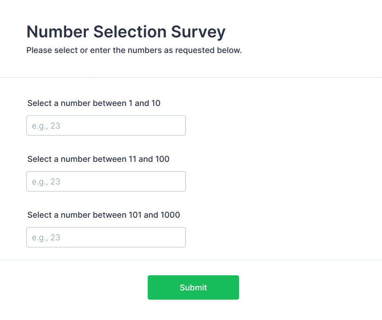Select the 101 to 1000 number input
This screenshot has width=382, height=320.
[x=106, y=237]
